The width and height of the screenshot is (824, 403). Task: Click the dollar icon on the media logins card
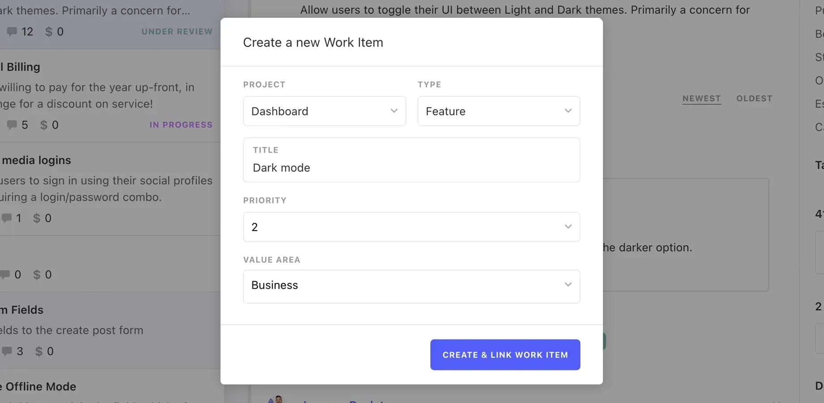[x=37, y=218]
